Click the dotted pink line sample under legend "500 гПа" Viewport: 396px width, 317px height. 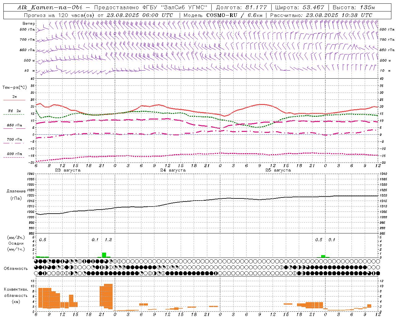(14, 157)
